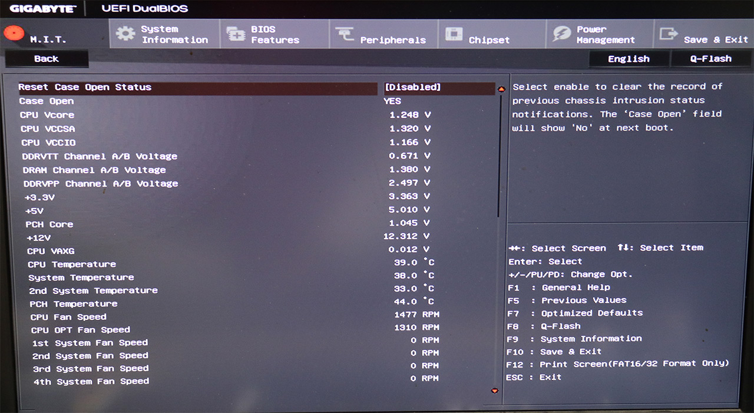Select the 2nd System Temperature label

pos(94,290)
